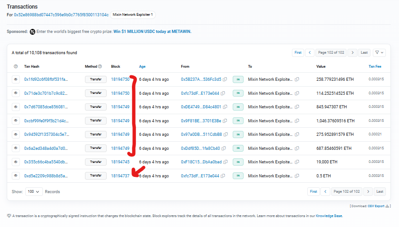Switch the Age column to date-time format
Image resolution: width=399 pixels, height=227 pixels.
[142, 66]
